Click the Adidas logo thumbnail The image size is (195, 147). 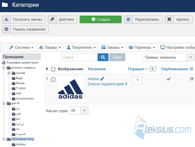[x=71, y=89]
